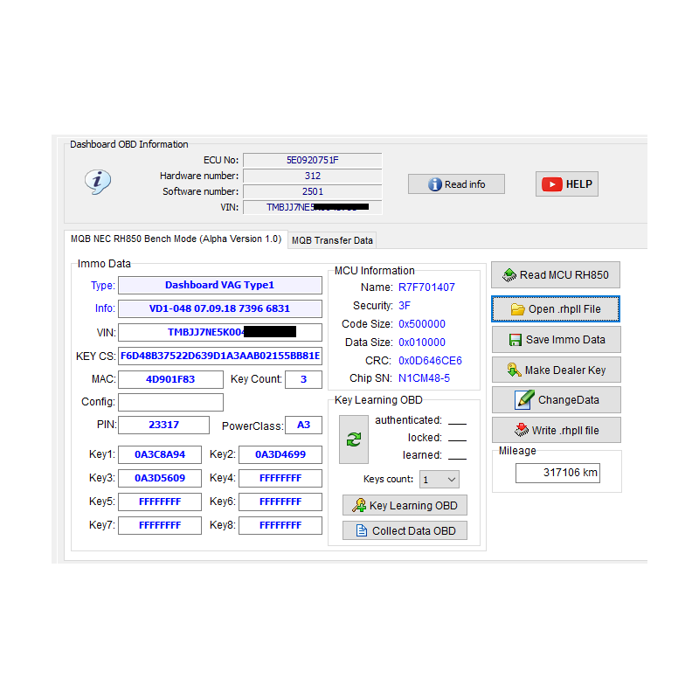Click the HELP button
699x699 pixels.
(567, 184)
